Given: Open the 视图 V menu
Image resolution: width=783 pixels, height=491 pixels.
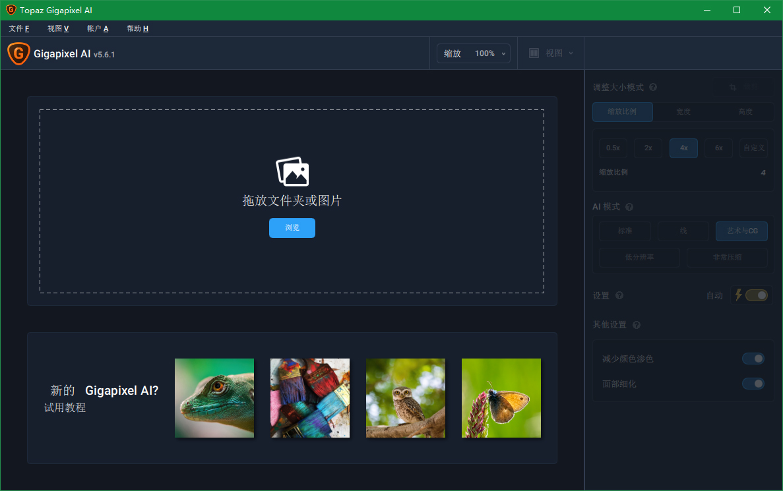Looking at the screenshot, I should (x=58, y=28).
